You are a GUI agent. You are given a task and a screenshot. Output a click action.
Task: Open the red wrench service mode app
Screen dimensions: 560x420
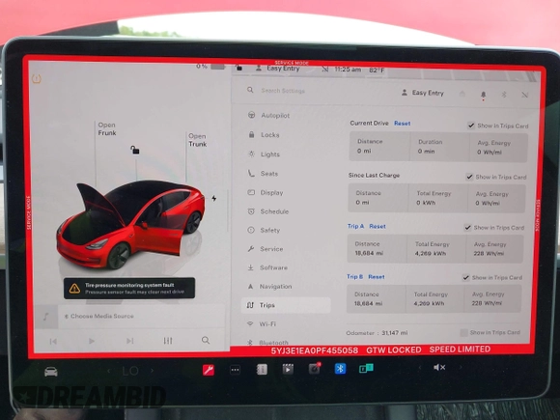(209, 370)
